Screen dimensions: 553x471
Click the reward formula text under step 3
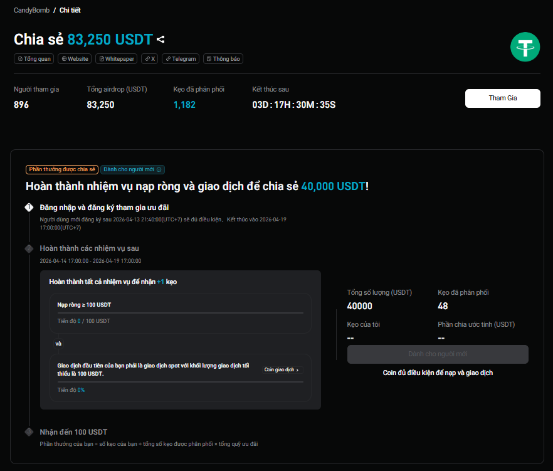pos(149,444)
